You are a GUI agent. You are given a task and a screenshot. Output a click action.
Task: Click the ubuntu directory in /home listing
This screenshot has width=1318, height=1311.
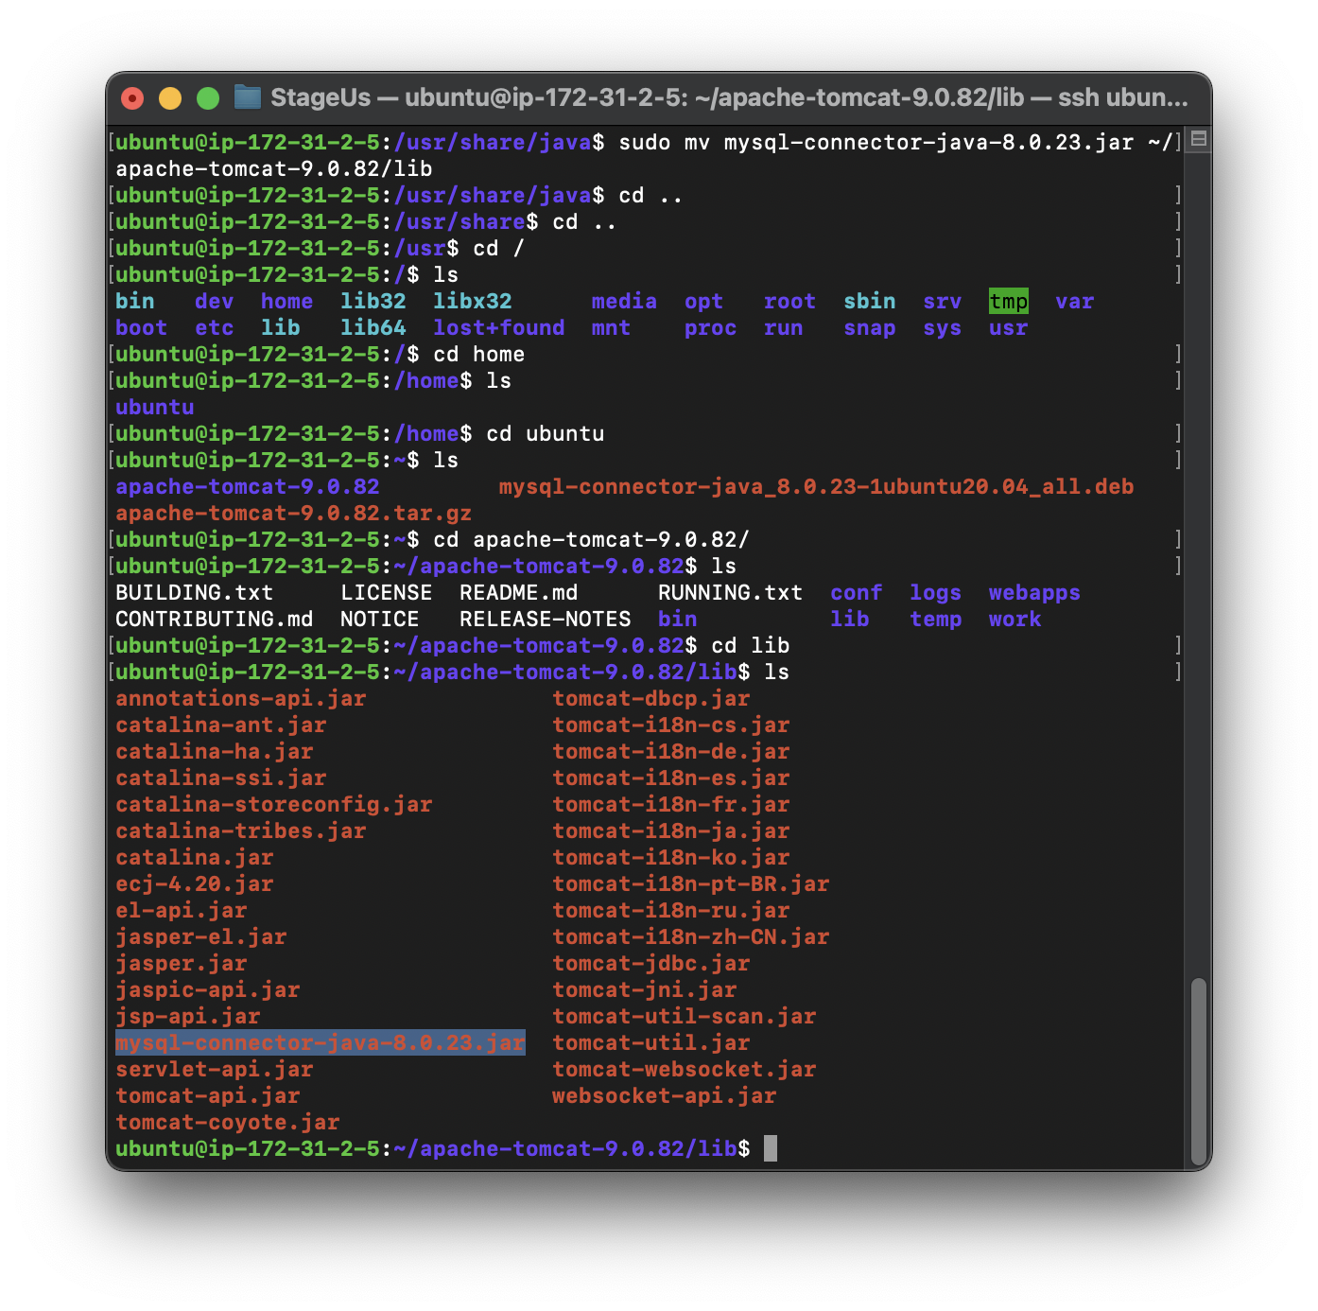pos(155,408)
